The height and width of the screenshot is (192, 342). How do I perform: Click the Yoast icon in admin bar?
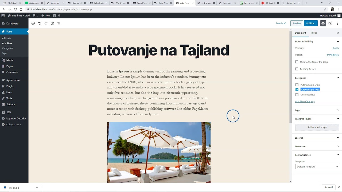coord(55,15)
